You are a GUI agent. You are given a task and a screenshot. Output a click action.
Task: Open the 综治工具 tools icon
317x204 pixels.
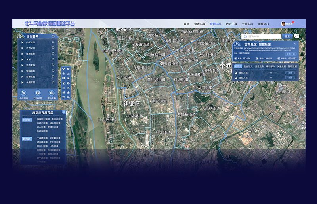pos(52,93)
